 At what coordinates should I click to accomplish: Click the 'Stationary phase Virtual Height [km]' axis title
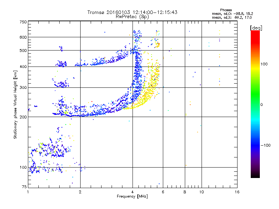click(x=15, y=104)
